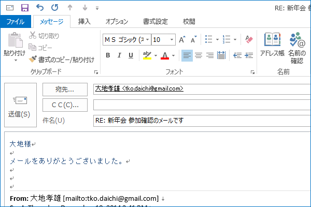Viewport: 311px width, 207px height.
Task: Open the 書式設定 tab
Action: [155, 21]
